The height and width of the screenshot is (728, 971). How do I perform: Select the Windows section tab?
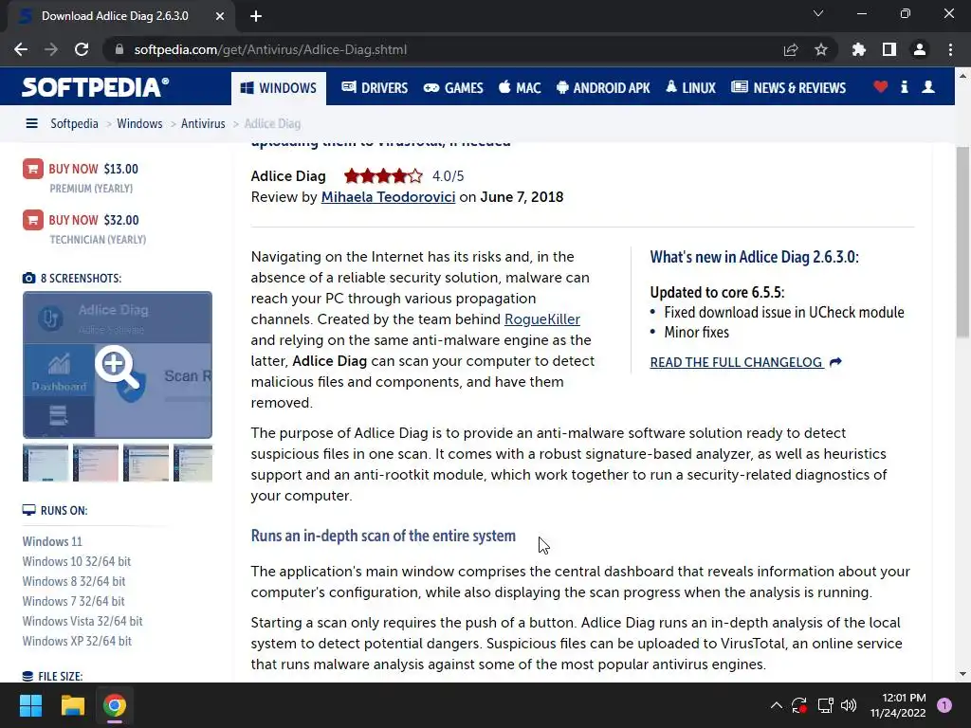pyautogui.click(x=279, y=88)
